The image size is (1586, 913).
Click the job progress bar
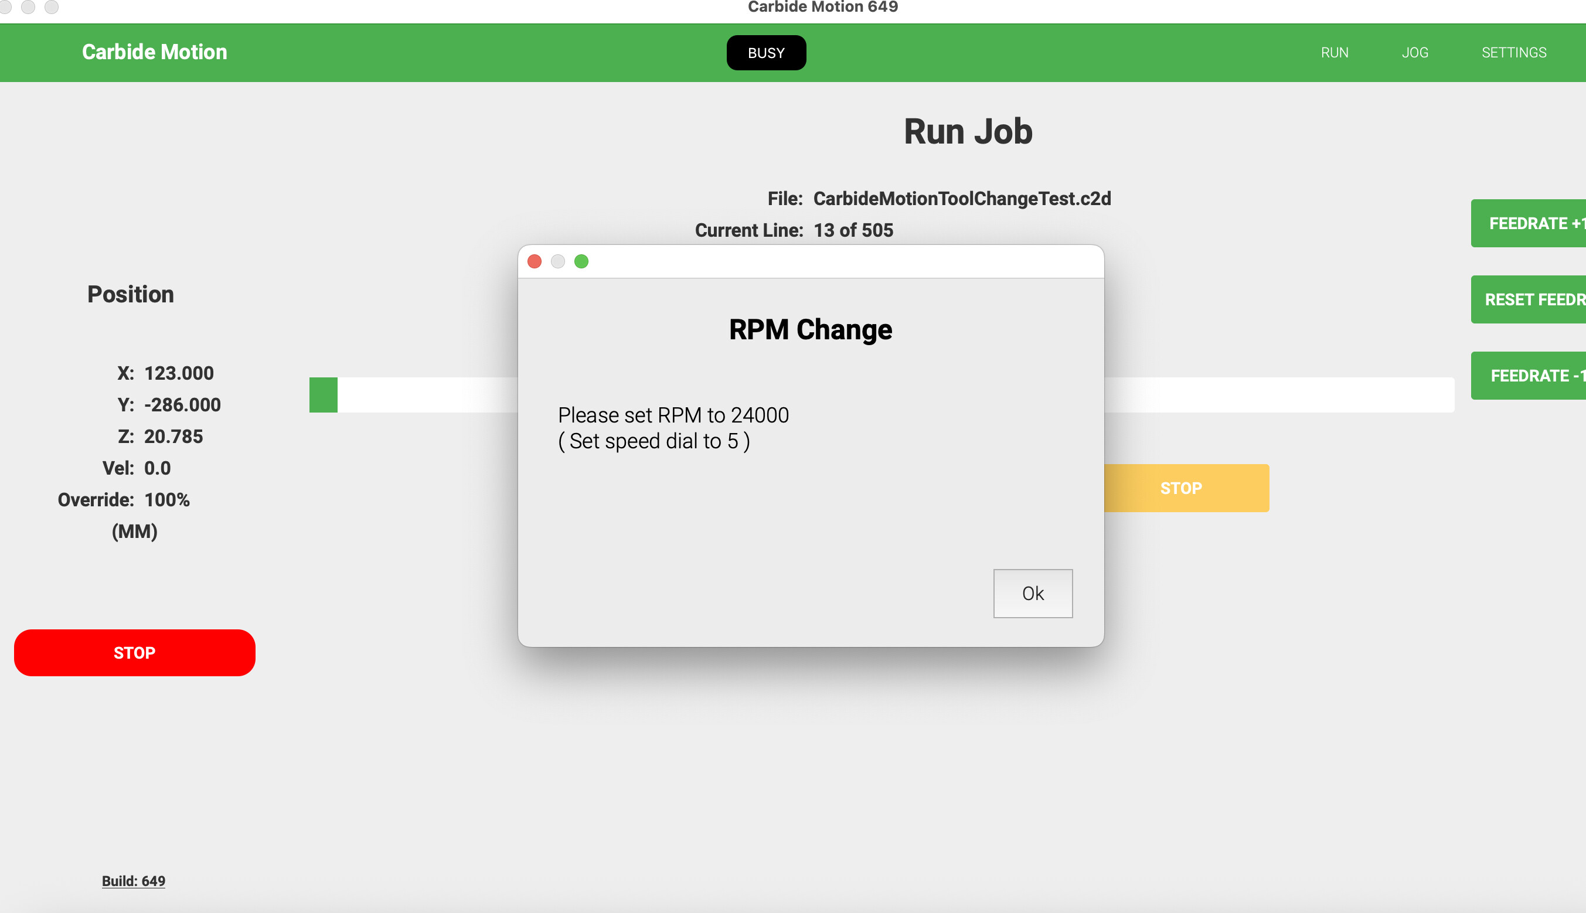click(x=882, y=395)
